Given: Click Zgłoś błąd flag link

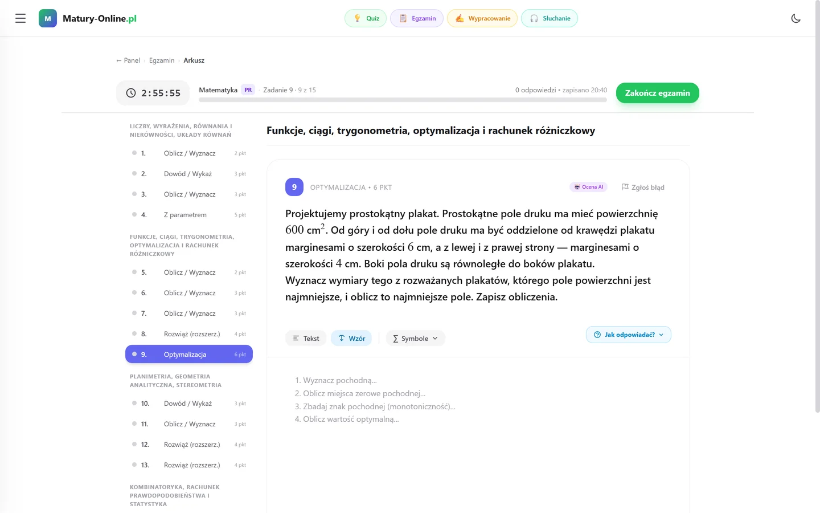Looking at the screenshot, I should pyautogui.click(x=643, y=187).
